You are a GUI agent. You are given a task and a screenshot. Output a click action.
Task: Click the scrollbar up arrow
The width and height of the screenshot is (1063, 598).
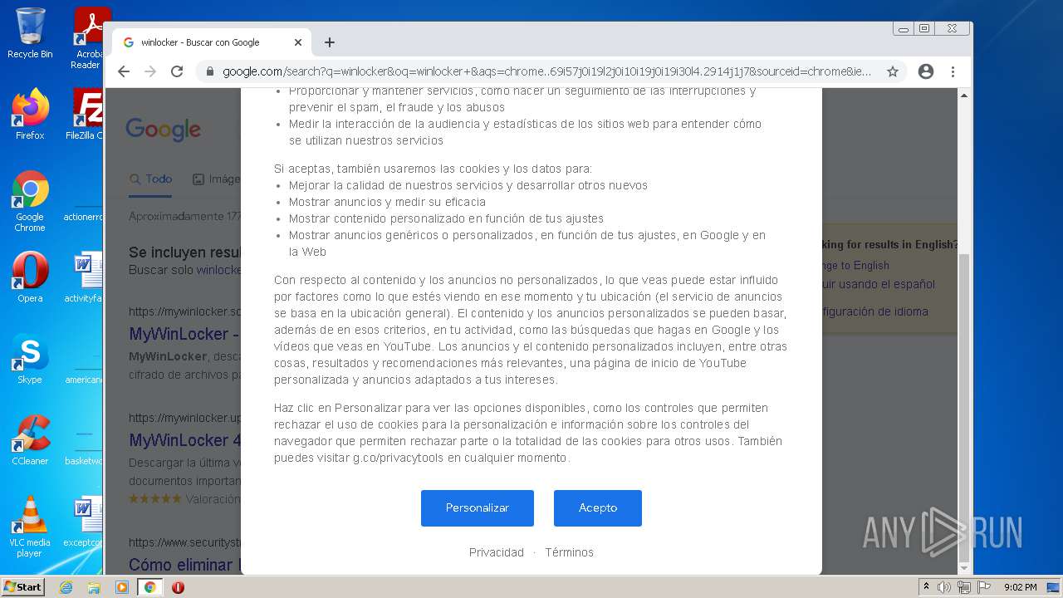964,96
